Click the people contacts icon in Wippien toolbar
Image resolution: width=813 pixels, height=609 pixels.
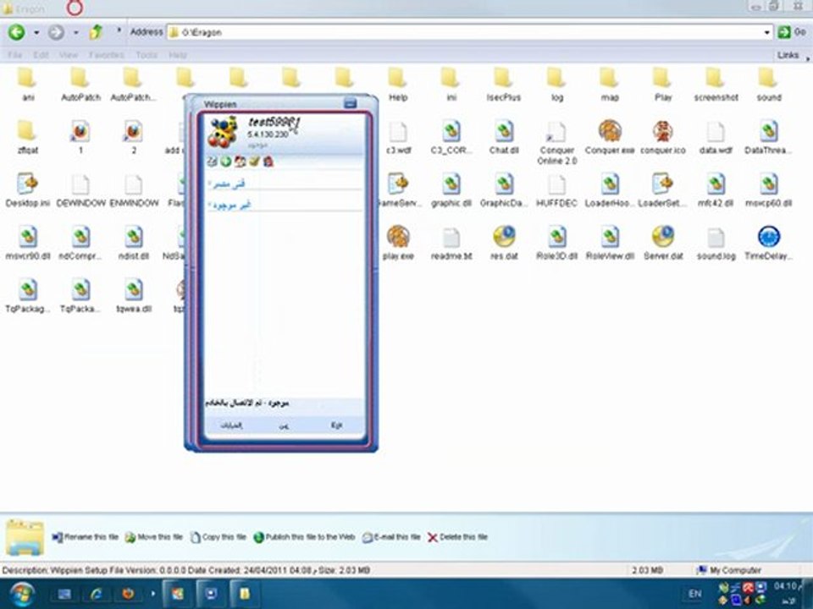(x=240, y=162)
